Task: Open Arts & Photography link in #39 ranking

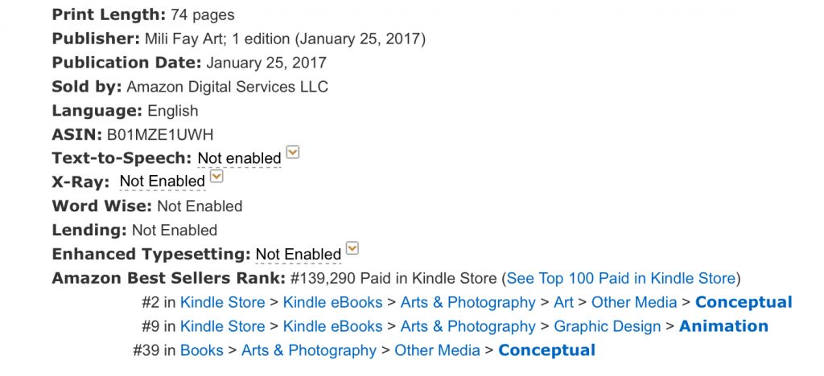Action: [x=309, y=350]
